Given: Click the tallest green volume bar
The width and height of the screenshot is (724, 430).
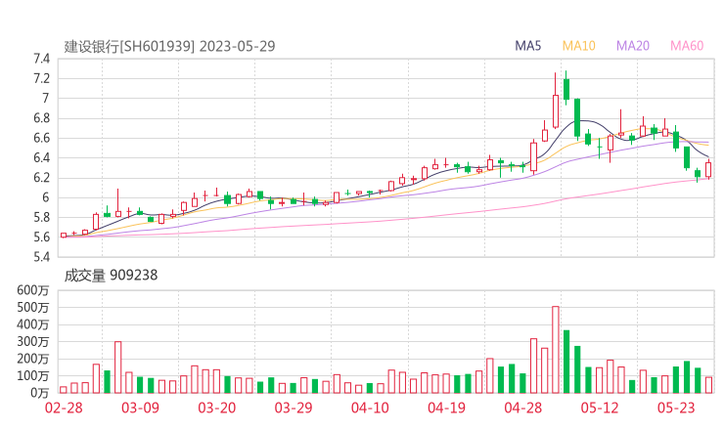Looking at the screenshot, I should click(x=566, y=362).
